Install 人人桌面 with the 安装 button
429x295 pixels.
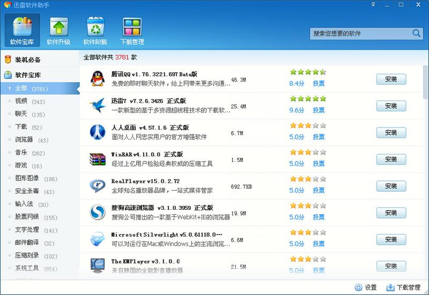click(x=391, y=132)
